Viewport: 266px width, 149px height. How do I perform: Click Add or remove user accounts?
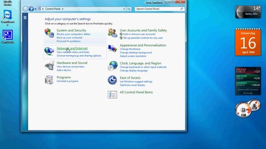tap(139, 34)
